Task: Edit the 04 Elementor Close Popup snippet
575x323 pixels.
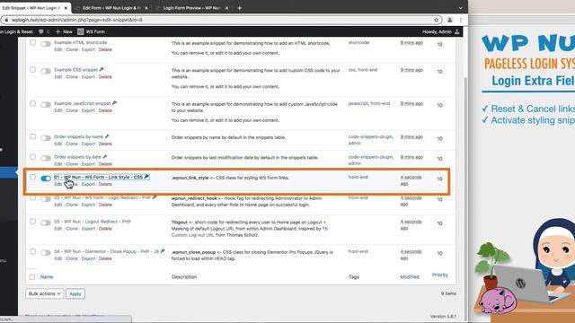Action: (57, 258)
